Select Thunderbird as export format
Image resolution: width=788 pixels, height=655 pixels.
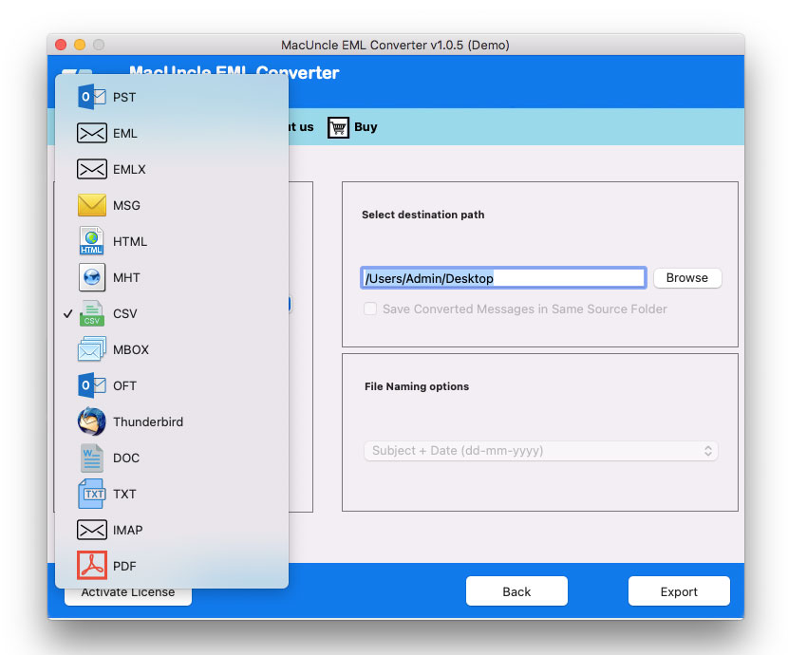[172, 421]
